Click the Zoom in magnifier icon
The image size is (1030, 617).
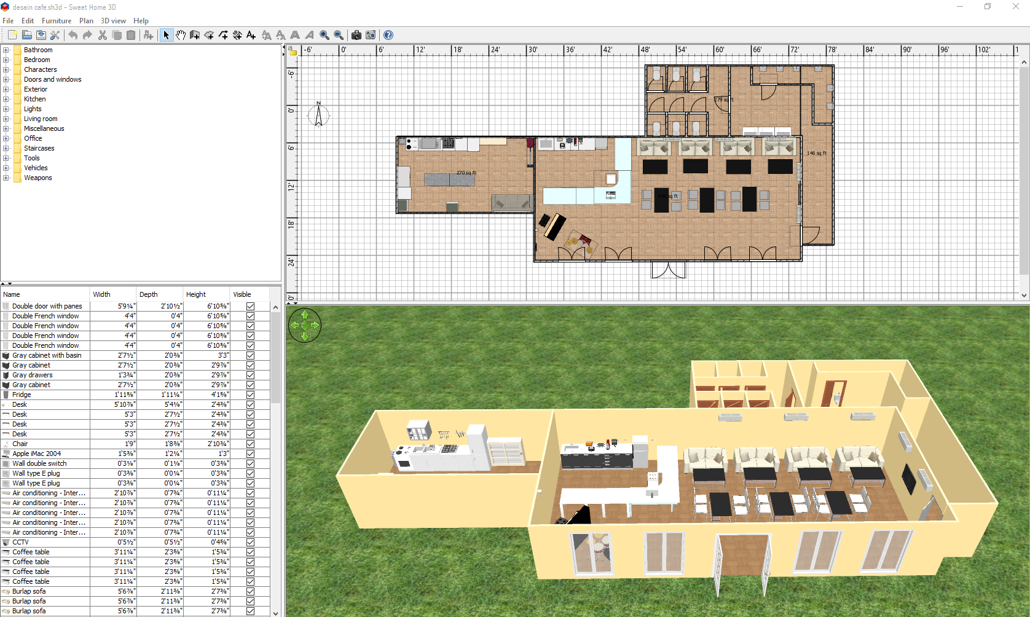[324, 35]
